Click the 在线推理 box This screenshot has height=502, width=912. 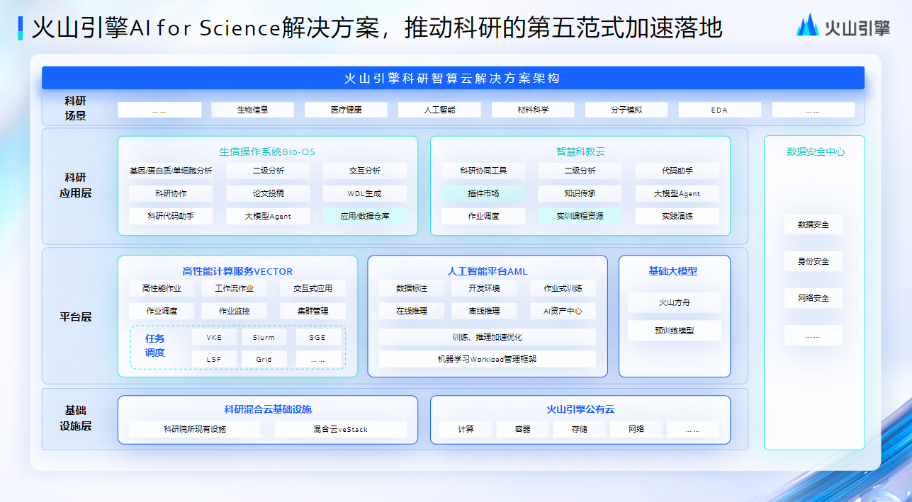tap(411, 311)
